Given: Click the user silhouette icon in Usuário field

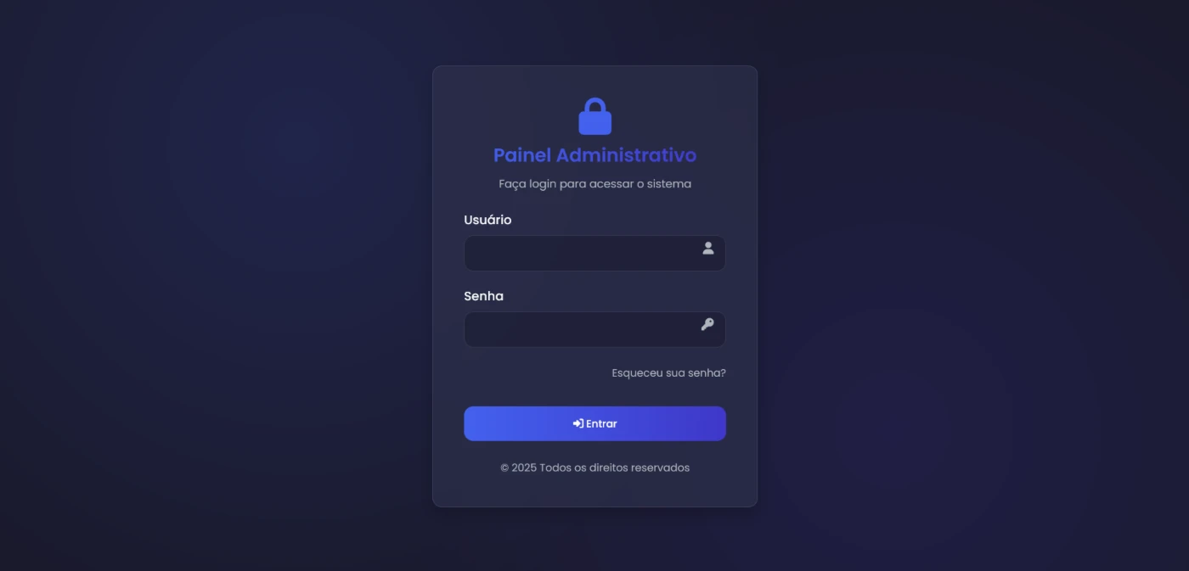Looking at the screenshot, I should [x=707, y=248].
